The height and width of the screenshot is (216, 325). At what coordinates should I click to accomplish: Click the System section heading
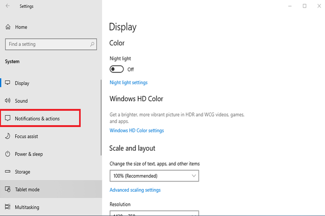(12, 62)
